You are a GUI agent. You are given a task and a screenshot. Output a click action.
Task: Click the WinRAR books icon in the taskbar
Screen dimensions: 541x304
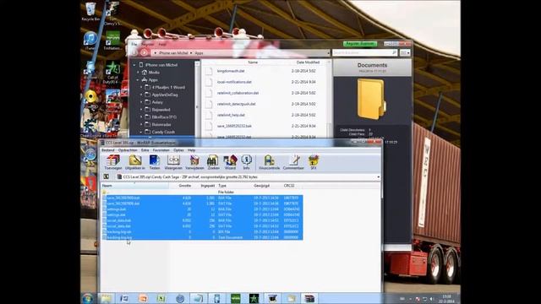(309, 298)
